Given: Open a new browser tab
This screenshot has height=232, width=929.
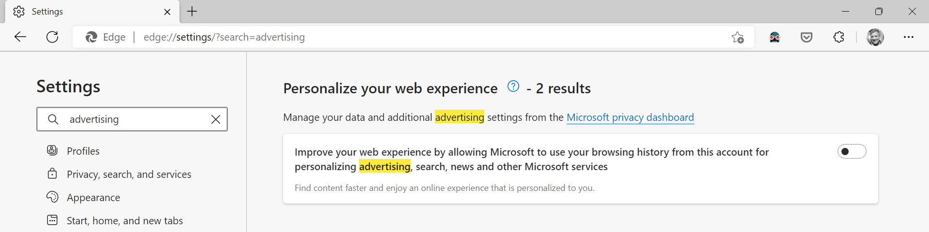Looking at the screenshot, I should (192, 12).
